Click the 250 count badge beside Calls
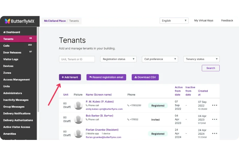The height and width of the screenshot is (159, 239). 30,45
